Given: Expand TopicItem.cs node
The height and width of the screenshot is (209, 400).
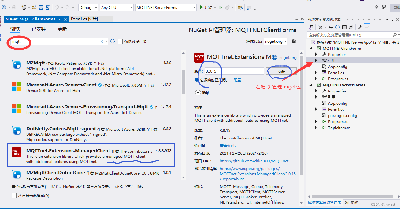Looking at the screenshot, I should point(316,128).
